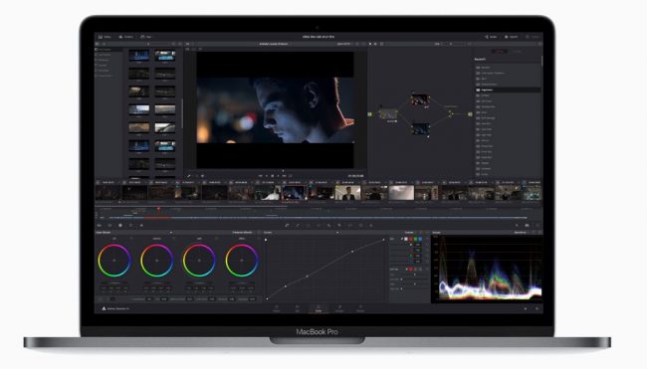
Task: Show the Scopes palette icon
Action: click(527, 226)
